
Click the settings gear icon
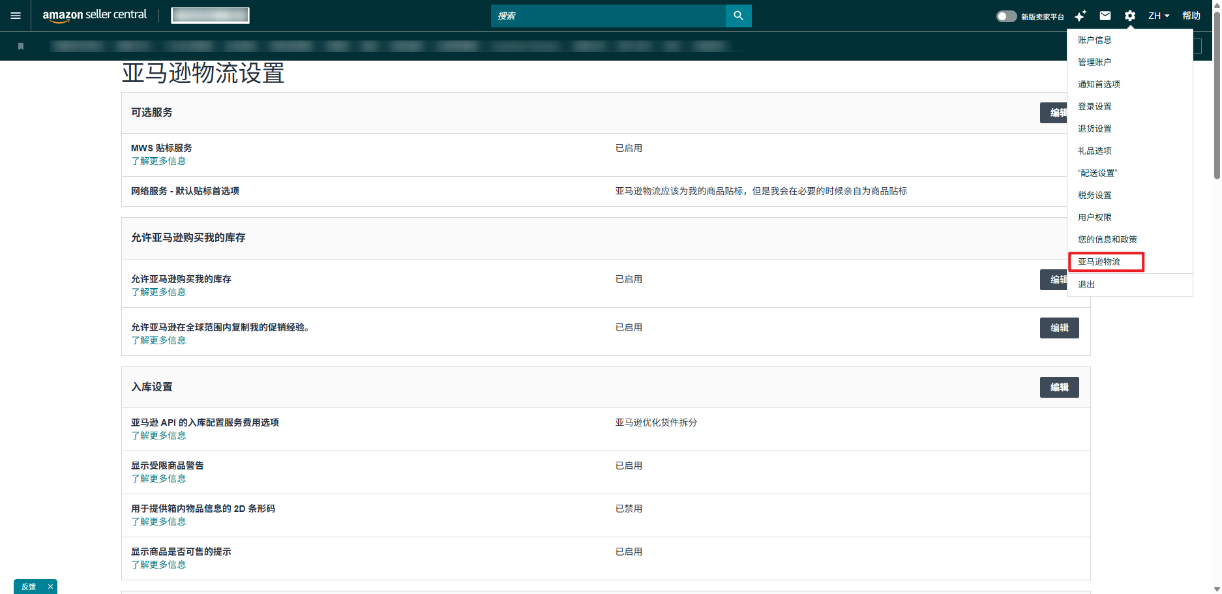[1130, 16]
